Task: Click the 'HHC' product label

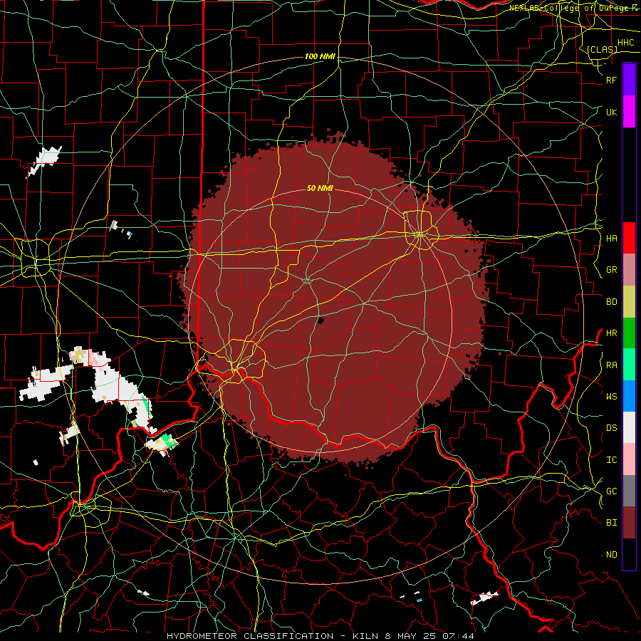Action: 625,43
